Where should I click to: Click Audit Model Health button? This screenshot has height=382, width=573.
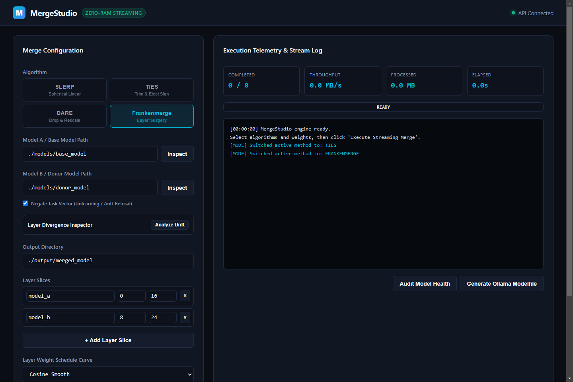(x=425, y=284)
